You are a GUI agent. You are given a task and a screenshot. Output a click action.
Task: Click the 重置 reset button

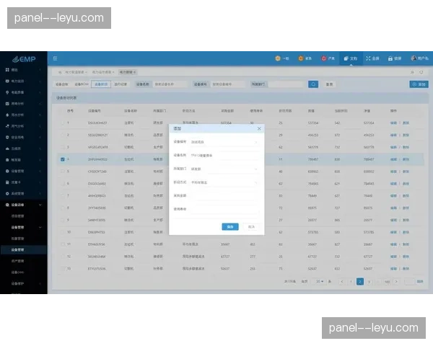[329, 84]
